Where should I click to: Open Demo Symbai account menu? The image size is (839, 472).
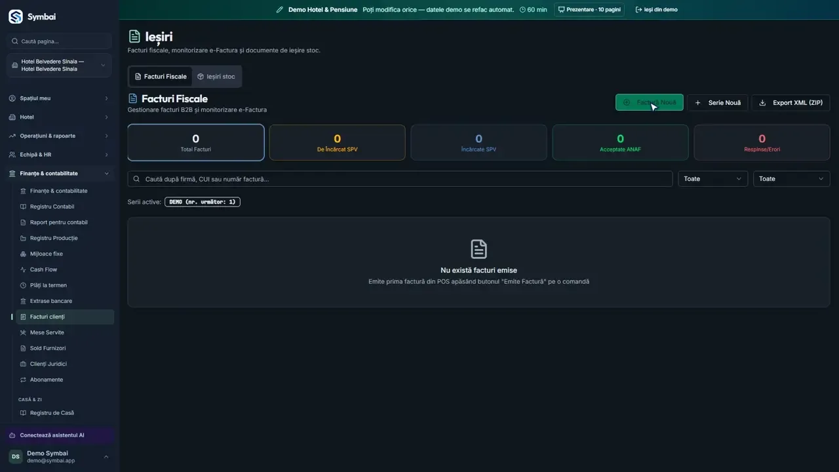[x=59, y=457]
